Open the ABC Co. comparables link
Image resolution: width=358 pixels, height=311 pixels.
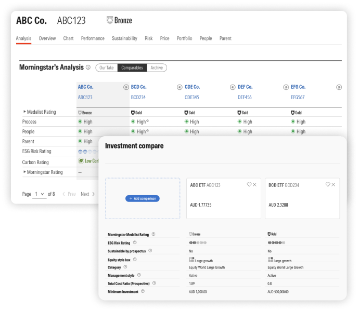click(x=86, y=87)
